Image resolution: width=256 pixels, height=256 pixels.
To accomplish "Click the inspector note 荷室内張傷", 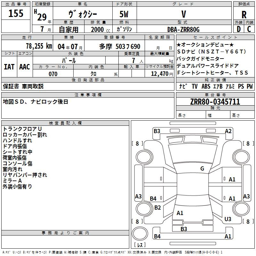I will [x=15, y=158].
